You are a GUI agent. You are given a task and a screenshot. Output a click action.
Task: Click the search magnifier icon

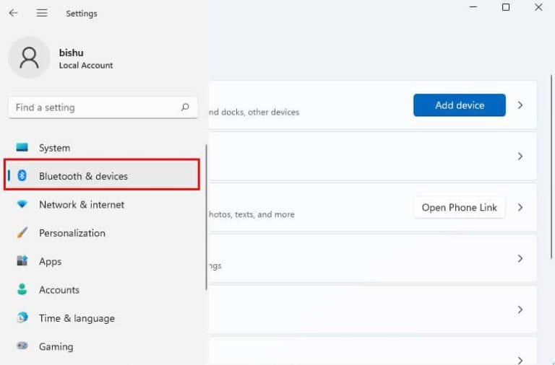click(185, 107)
